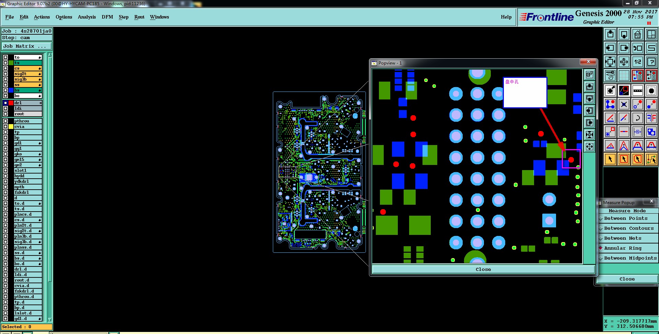Click the feature highlight select icon with arrow
Viewport: 659px width, 334px height.
610,91
